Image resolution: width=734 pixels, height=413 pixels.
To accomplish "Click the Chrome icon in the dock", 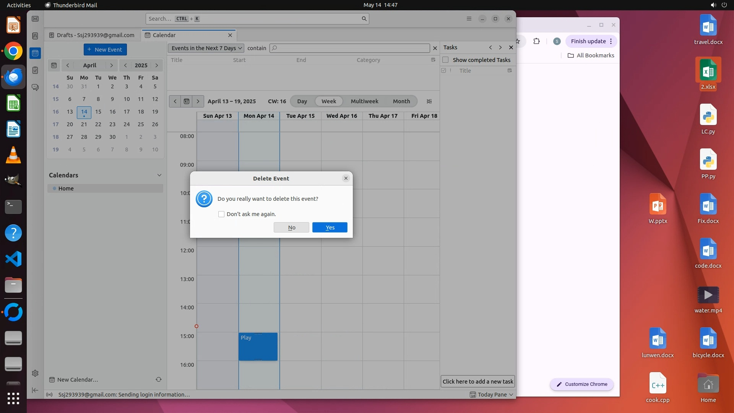I will [x=13, y=51].
